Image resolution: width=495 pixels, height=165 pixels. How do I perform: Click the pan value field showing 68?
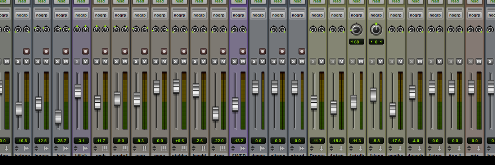pyautogui.click(x=356, y=42)
